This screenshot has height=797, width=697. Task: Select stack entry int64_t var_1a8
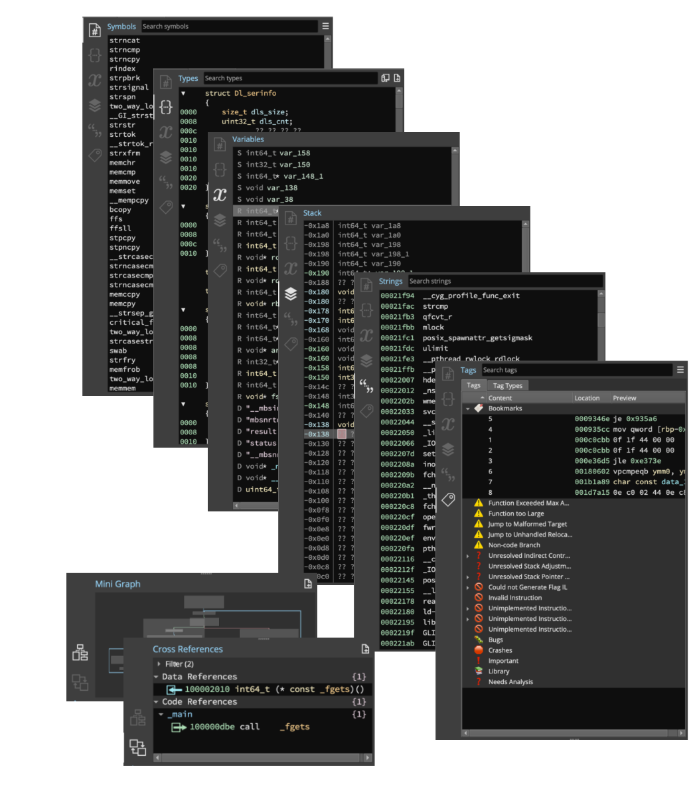pos(369,226)
